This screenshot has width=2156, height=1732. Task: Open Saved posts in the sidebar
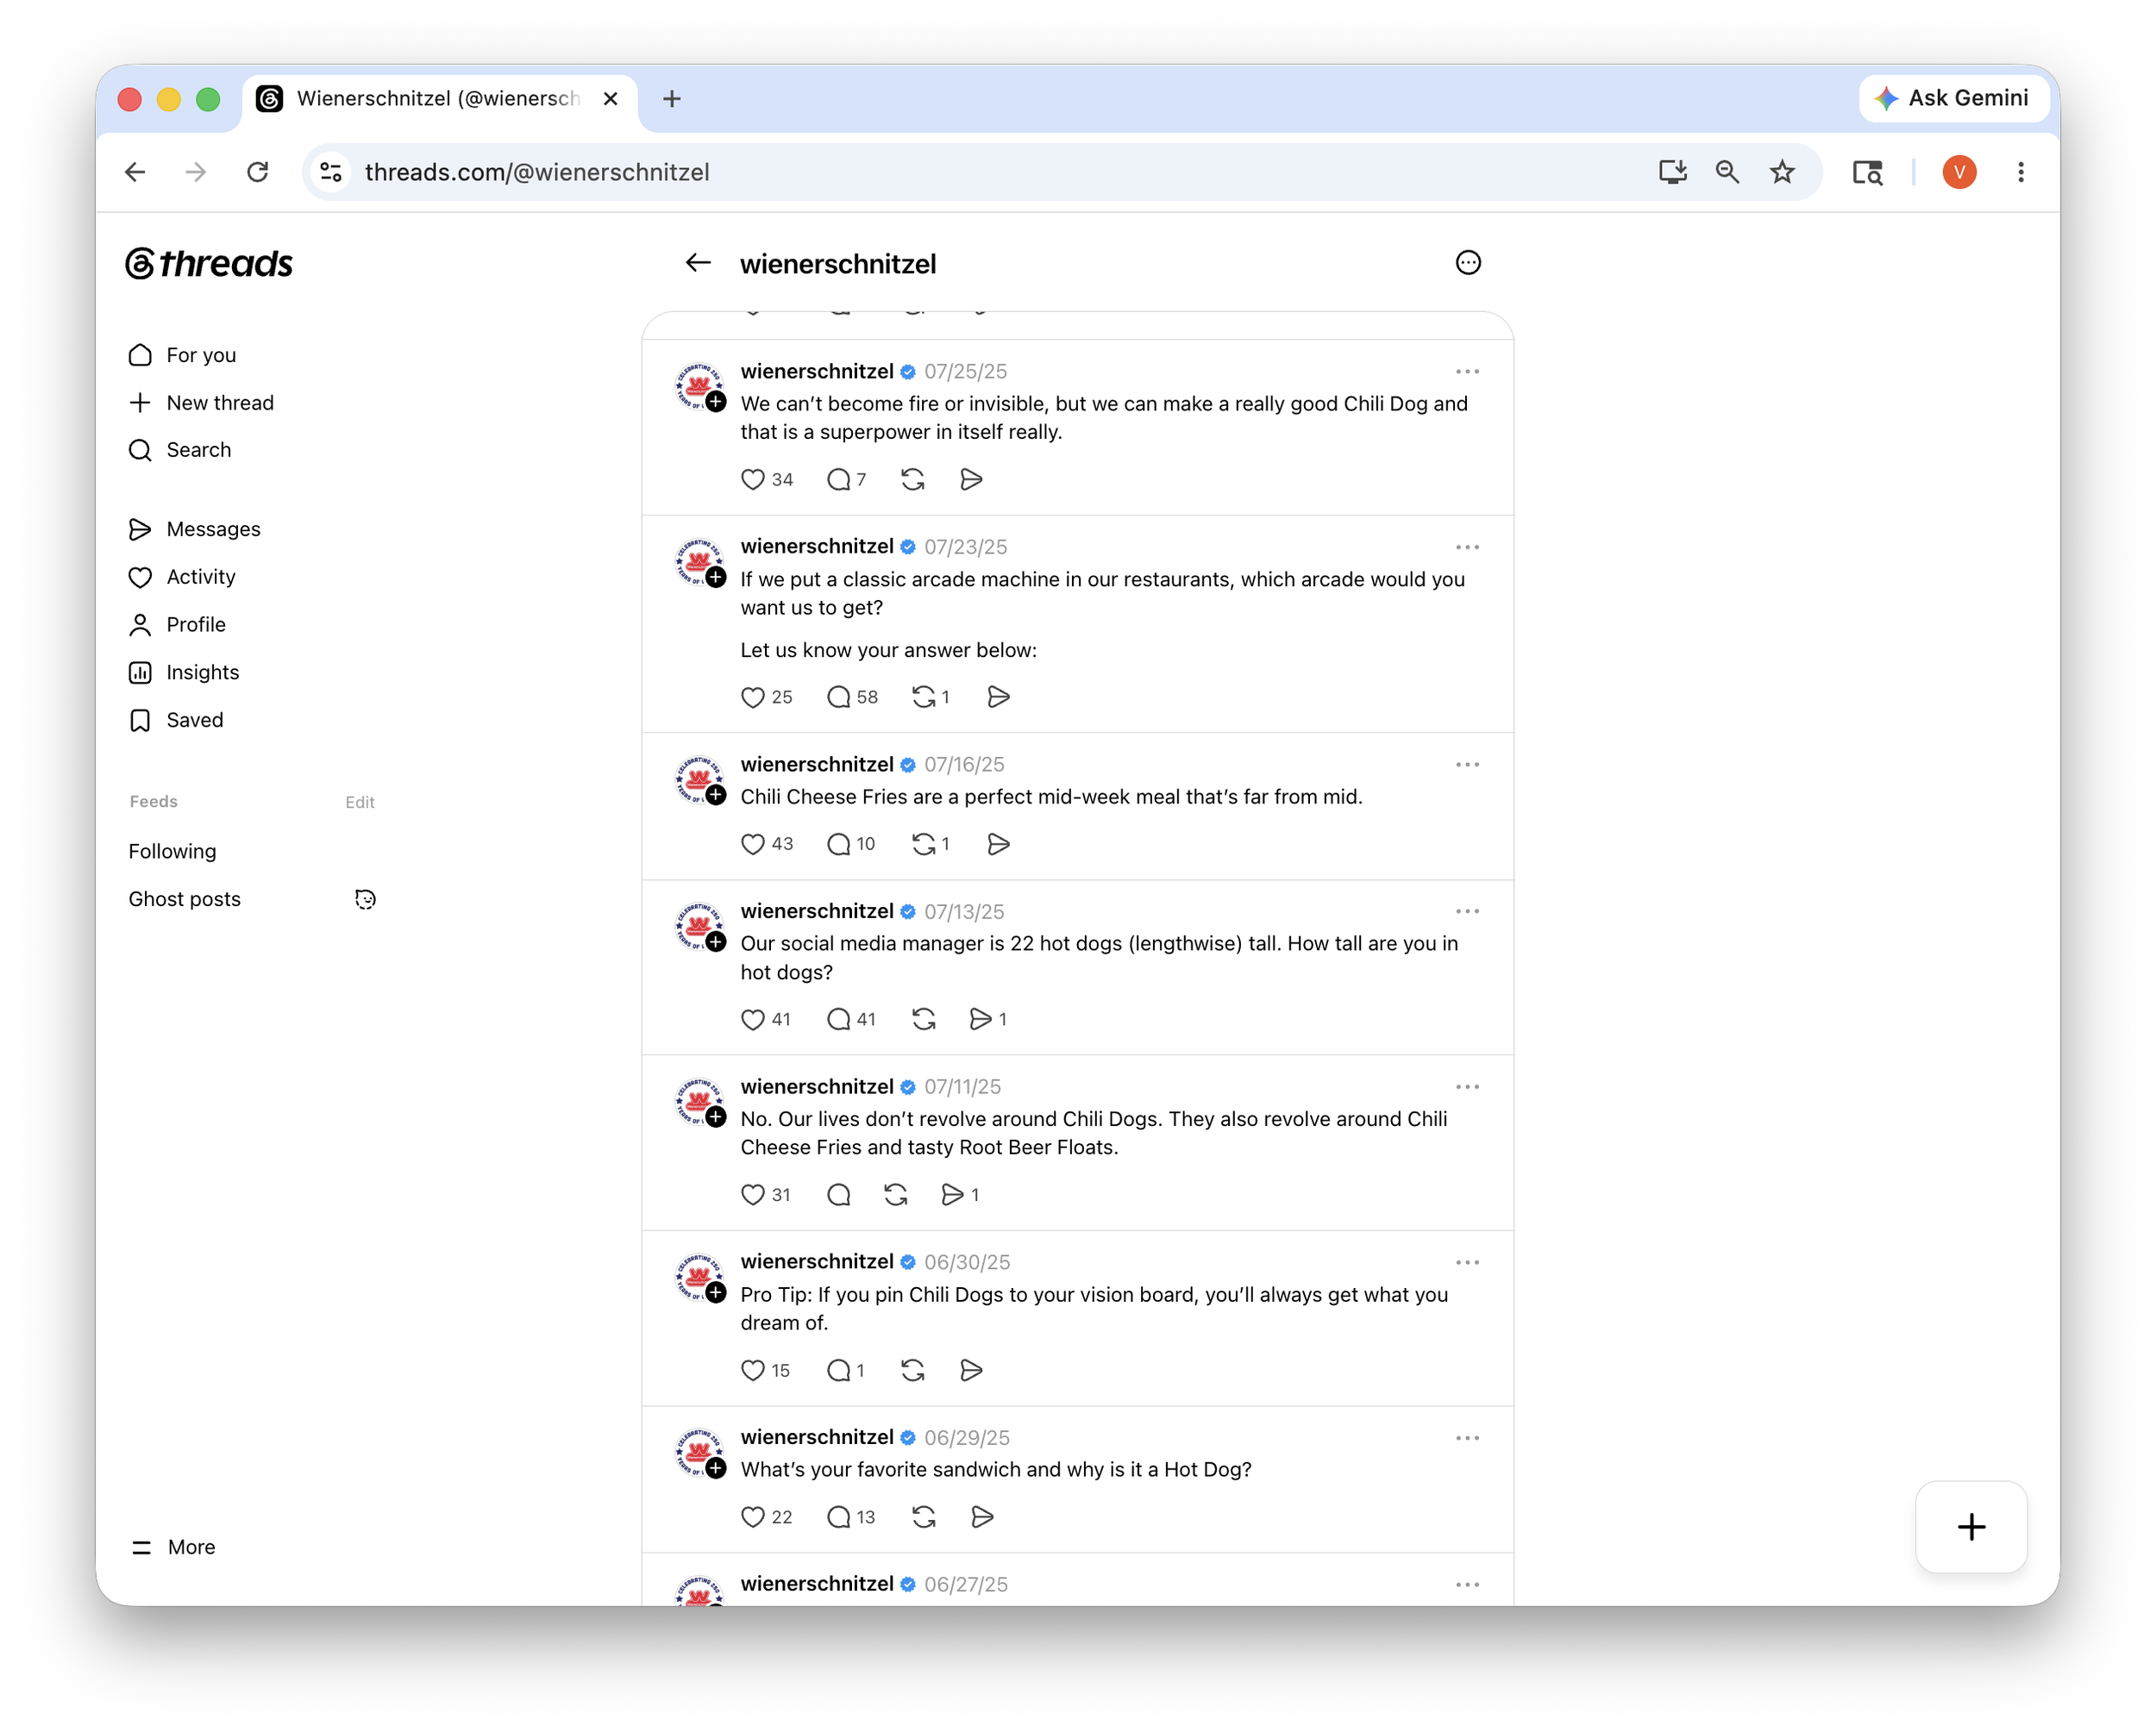176,721
